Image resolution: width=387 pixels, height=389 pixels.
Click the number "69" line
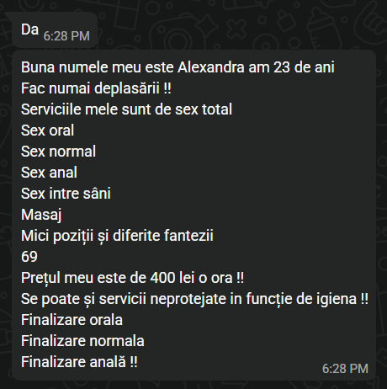[29, 257]
